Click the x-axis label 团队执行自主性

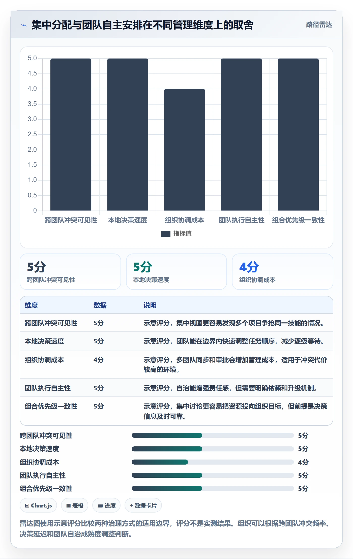click(241, 220)
